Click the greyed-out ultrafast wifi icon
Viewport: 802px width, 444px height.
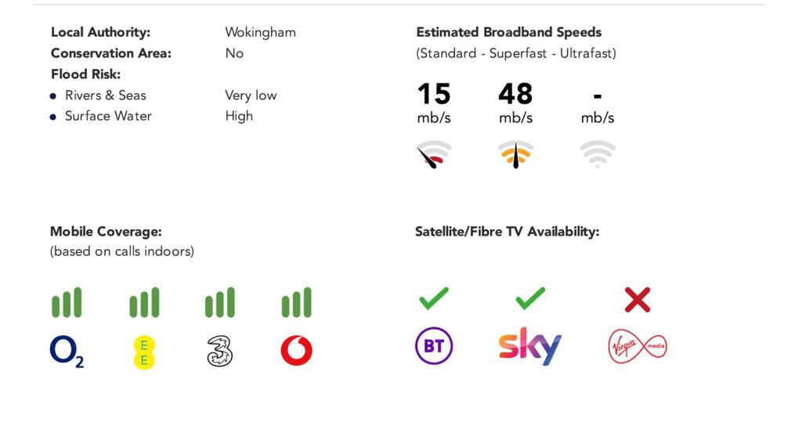point(598,154)
